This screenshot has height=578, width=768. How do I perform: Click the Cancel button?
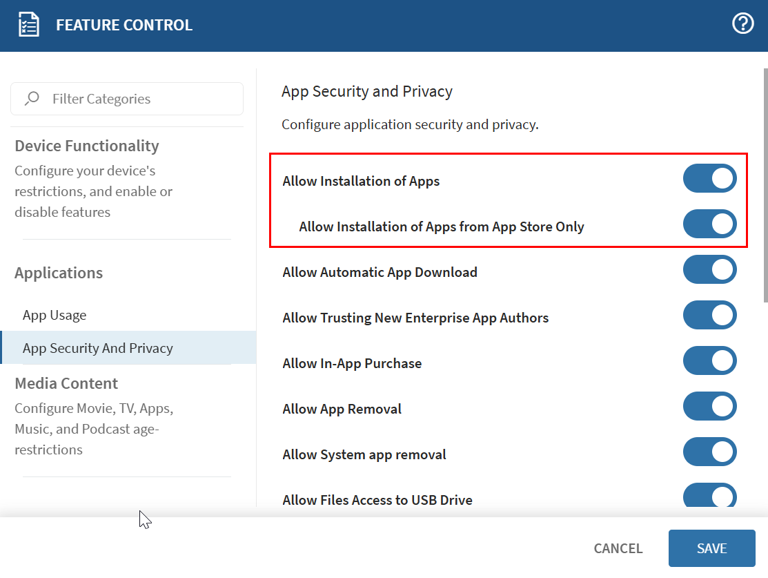[618, 548]
